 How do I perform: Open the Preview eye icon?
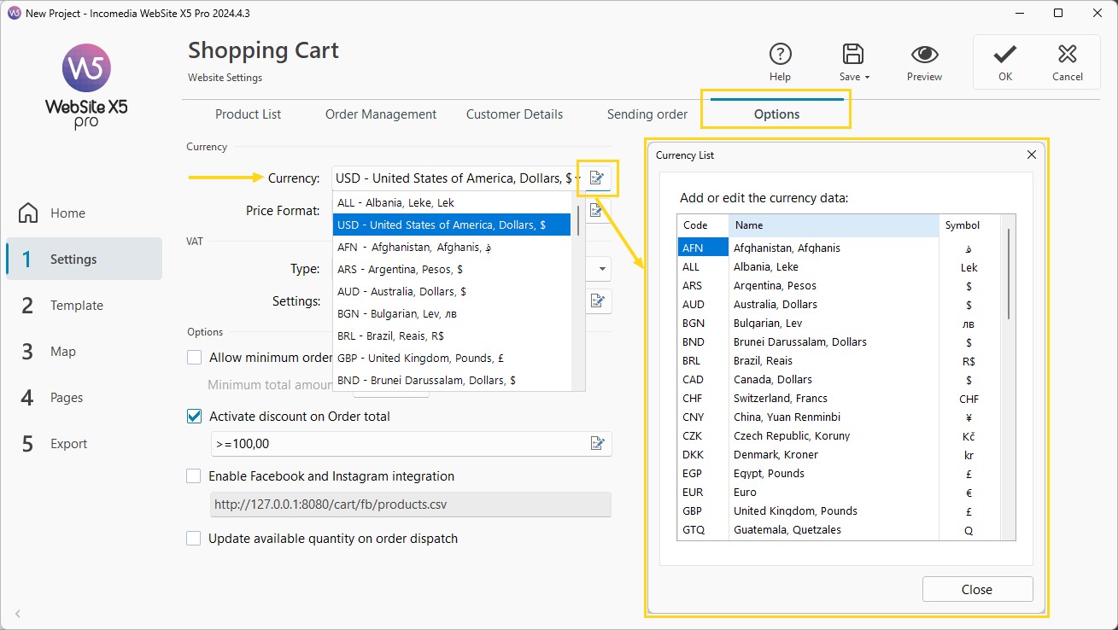pyautogui.click(x=924, y=55)
